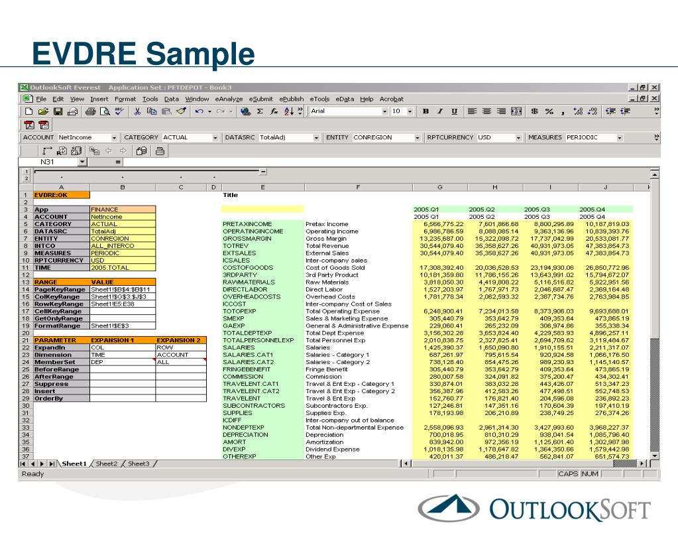Click the Decrease Decimal icon
The image size is (678, 555).
pos(593,111)
